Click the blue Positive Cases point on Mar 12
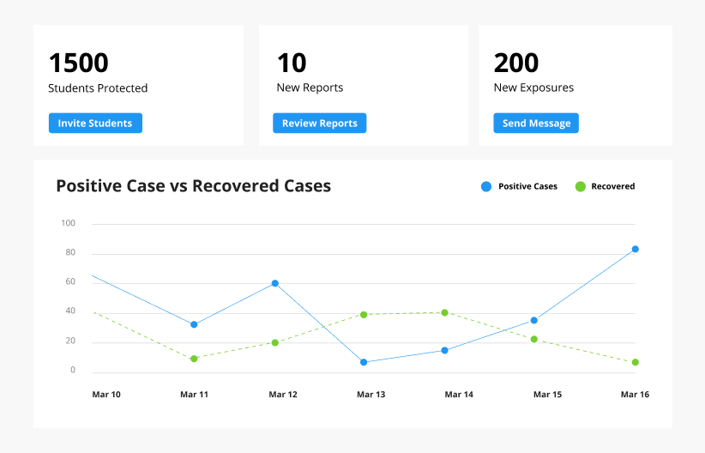Image resolution: width=705 pixels, height=453 pixels. [x=275, y=283]
